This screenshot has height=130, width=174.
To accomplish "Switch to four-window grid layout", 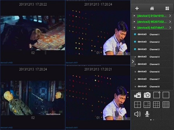I will click(137, 105).
